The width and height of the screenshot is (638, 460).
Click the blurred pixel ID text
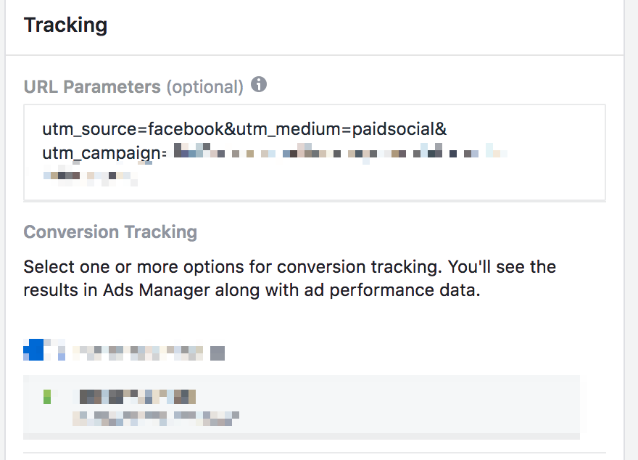click(156, 417)
